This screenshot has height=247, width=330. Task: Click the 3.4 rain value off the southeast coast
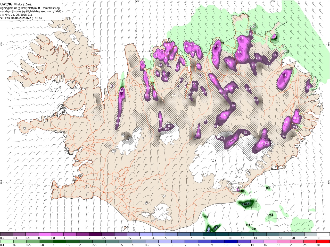(247, 204)
